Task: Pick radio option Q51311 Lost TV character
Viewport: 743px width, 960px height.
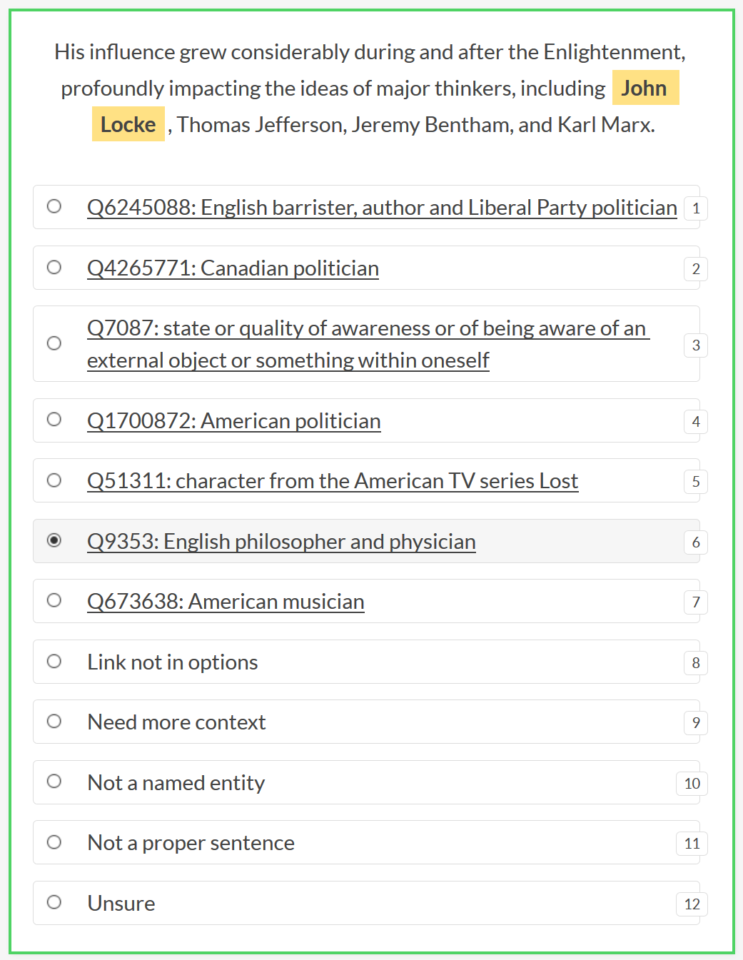Action: [54, 480]
